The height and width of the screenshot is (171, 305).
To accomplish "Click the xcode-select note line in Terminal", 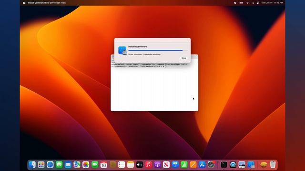I will click(149, 64).
